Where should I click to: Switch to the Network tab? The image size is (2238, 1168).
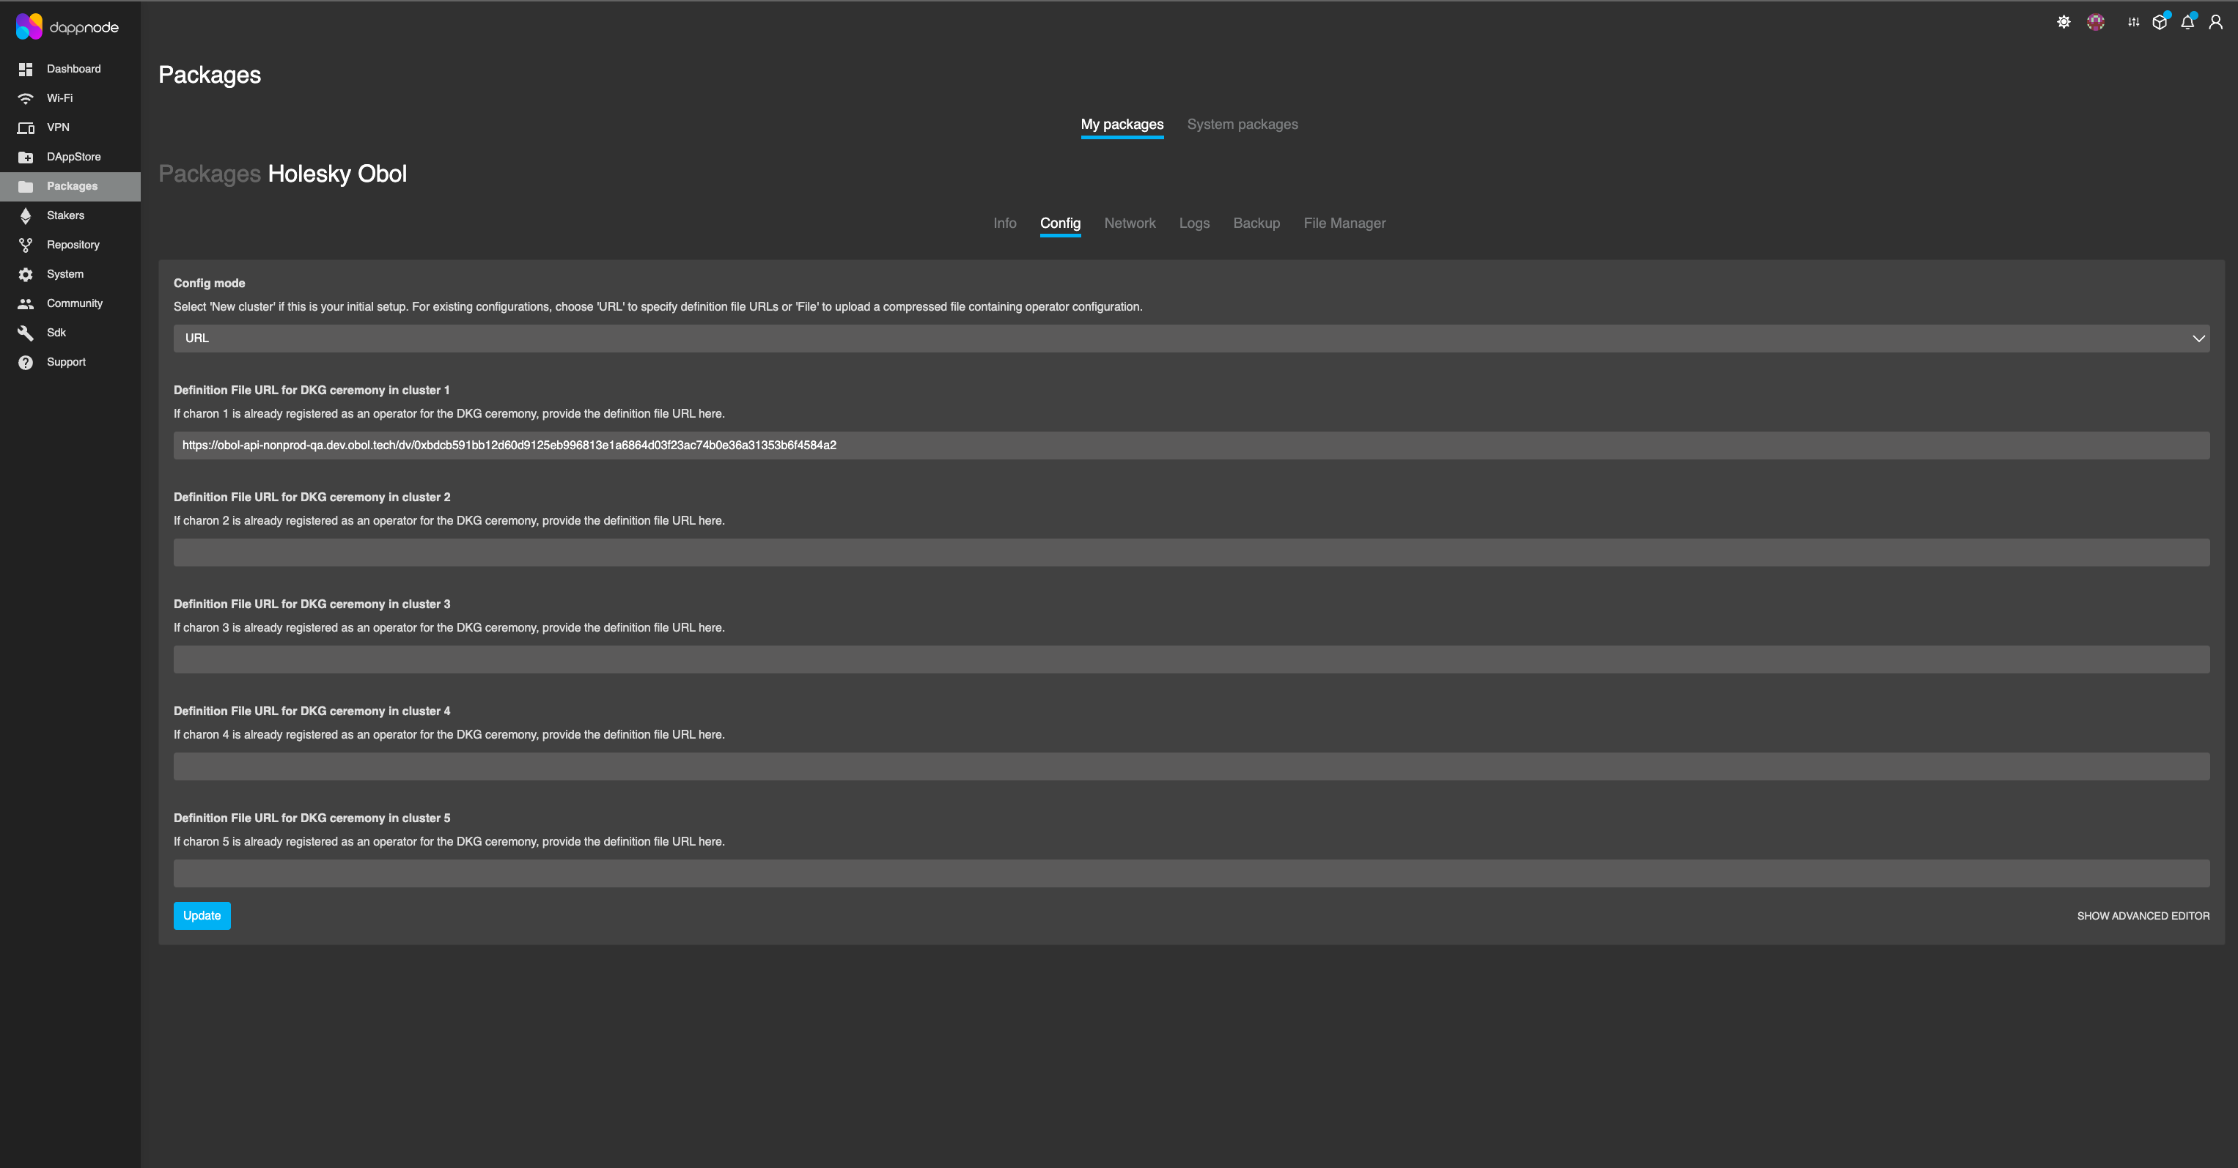pyautogui.click(x=1130, y=223)
